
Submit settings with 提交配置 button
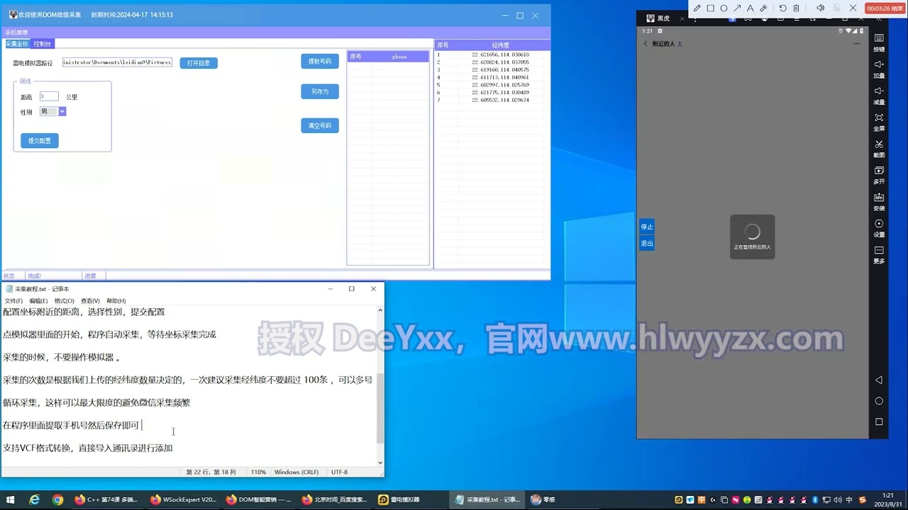40,141
